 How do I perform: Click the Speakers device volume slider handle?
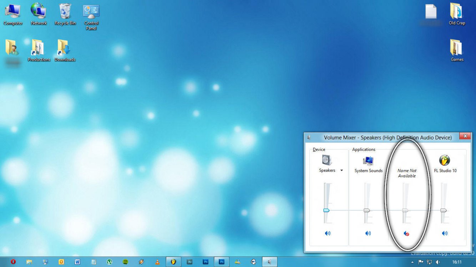326,210
